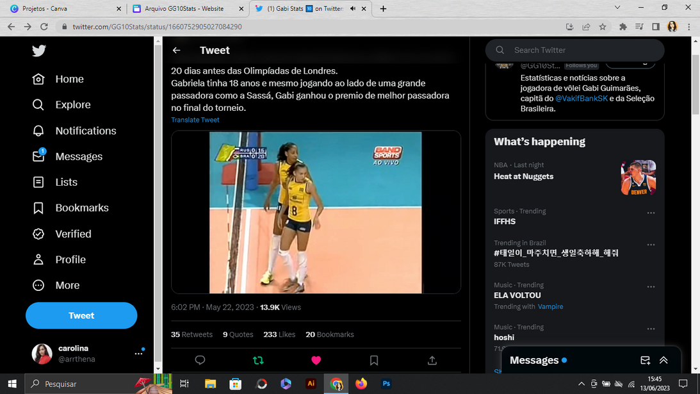The width and height of the screenshot is (700, 394).
Task: Open the More options menu item
Action: click(x=56, y=285)
